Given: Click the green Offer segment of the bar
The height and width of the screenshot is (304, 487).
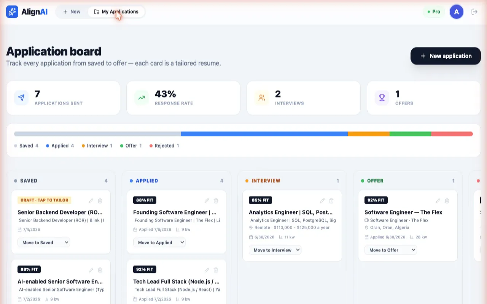Looking at the screenshot, I should (x=410, y=134).
